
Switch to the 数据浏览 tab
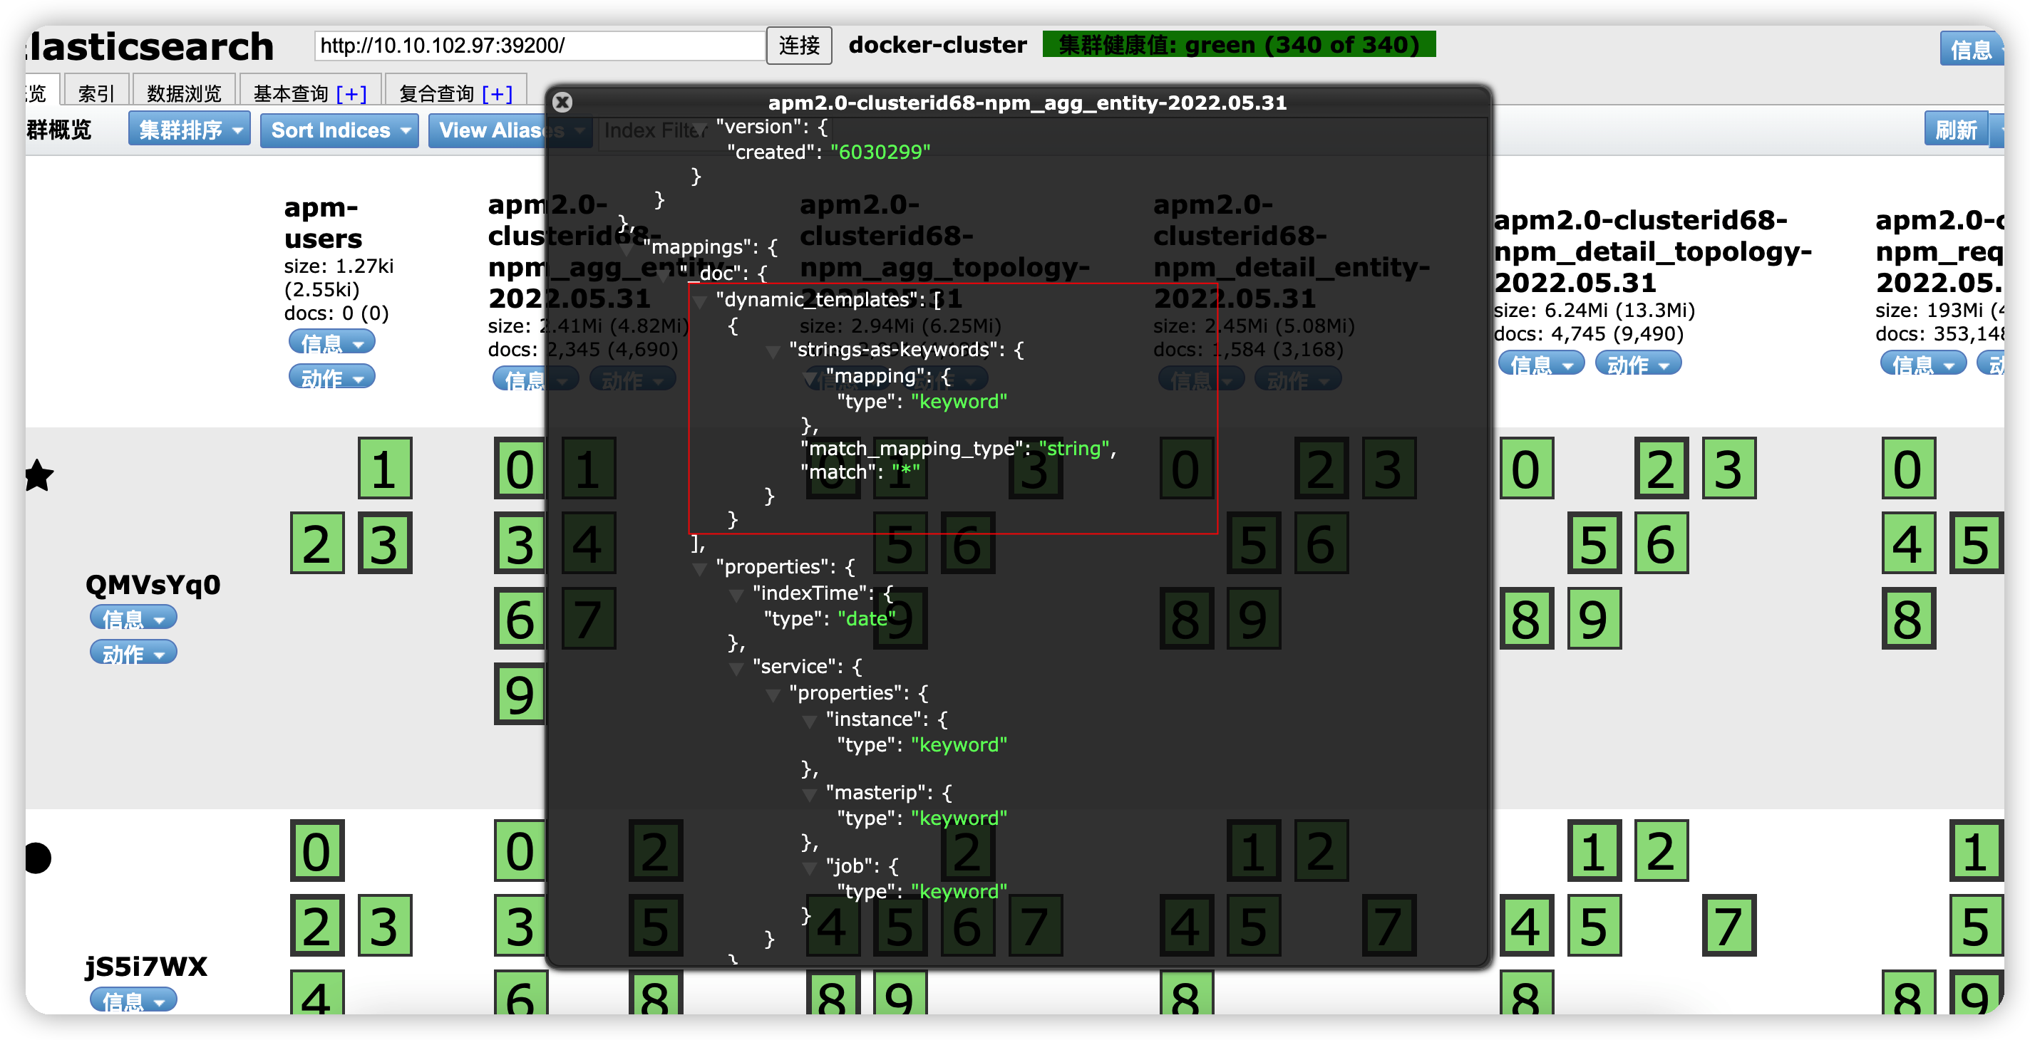(x=184, y=94)
